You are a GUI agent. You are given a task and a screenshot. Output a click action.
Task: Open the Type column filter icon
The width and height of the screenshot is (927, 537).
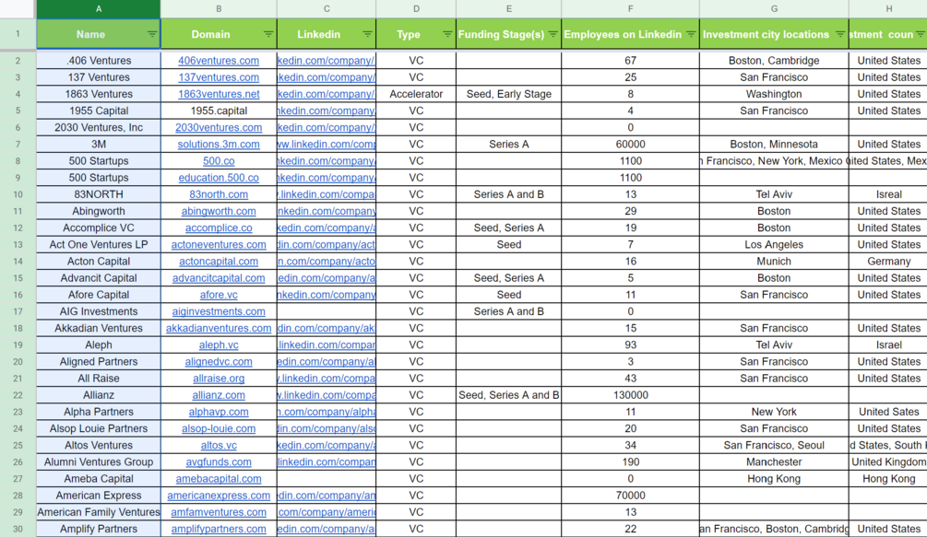coord(447,34)
